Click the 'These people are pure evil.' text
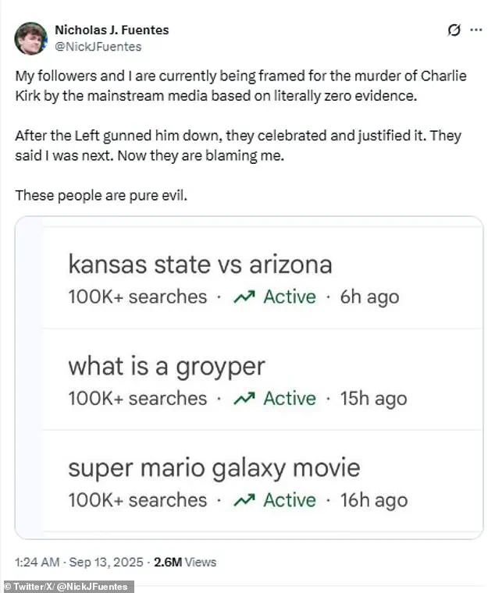The image size is (495, 593). (x=101, y=194)
